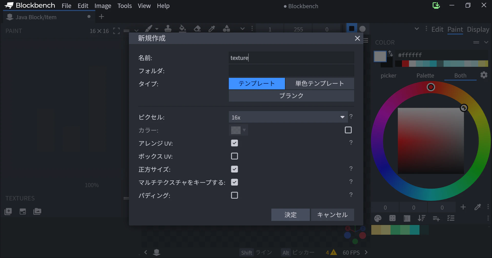Select the Copy Brush stamp tool

pyautogui.click(x=168, y=28)
